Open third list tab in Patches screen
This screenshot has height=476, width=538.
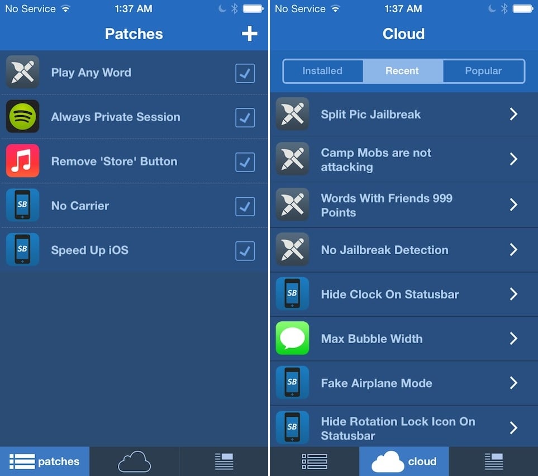point(223,461)
